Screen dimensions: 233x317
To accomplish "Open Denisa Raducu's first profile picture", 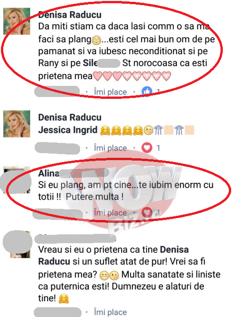I will [x=17, y=21].
